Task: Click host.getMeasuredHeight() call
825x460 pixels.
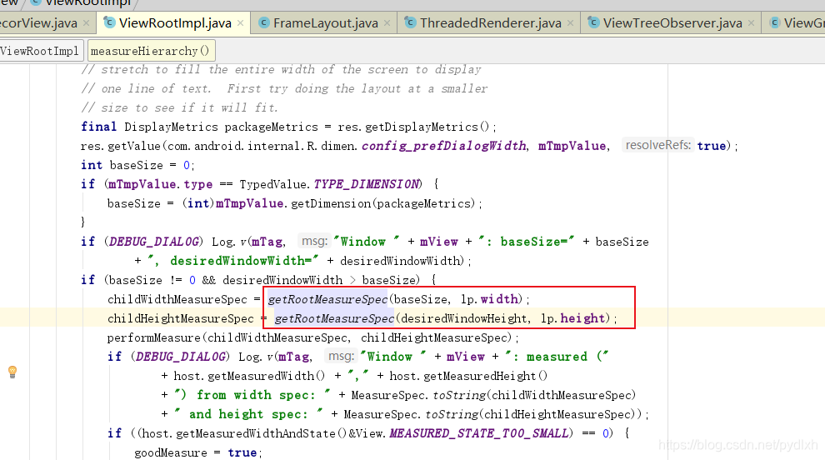Action: 468,376
